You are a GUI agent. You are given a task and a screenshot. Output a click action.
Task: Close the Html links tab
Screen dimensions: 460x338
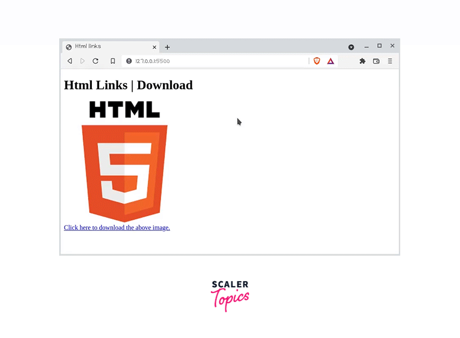pos(154,47)
